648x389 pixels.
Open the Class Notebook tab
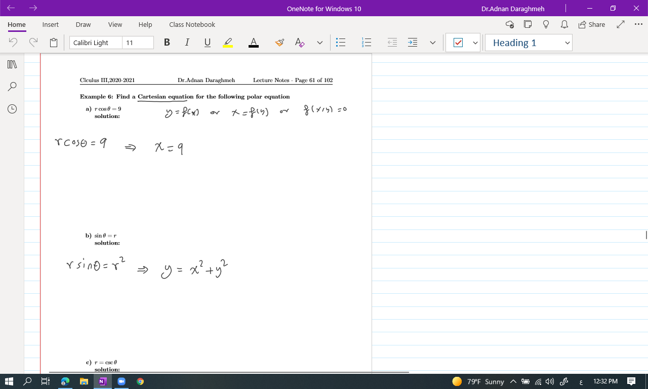point(192,24)
